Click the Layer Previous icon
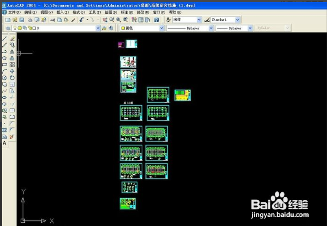The width and height of the screenshot is (327, 226). tap(111, 28)
